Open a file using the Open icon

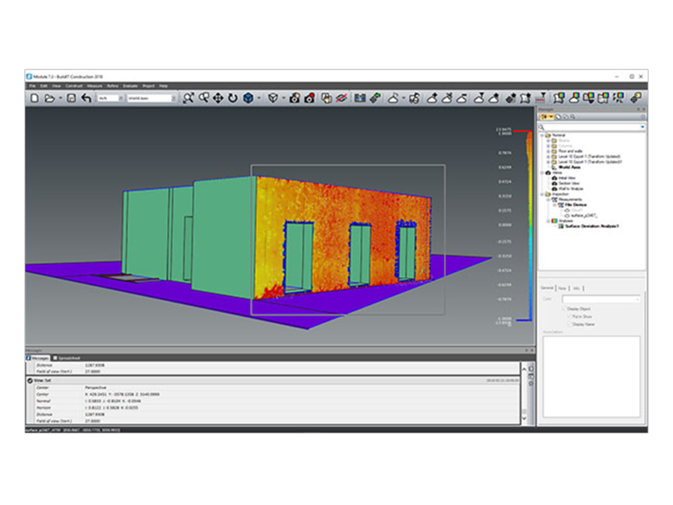click(50, 98)
